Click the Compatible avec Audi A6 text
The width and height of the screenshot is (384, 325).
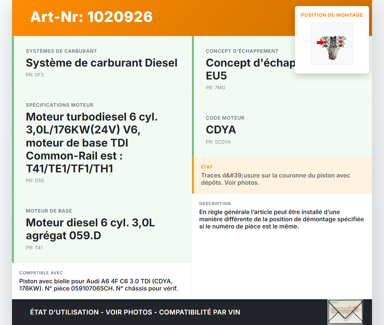click(98, 285)
